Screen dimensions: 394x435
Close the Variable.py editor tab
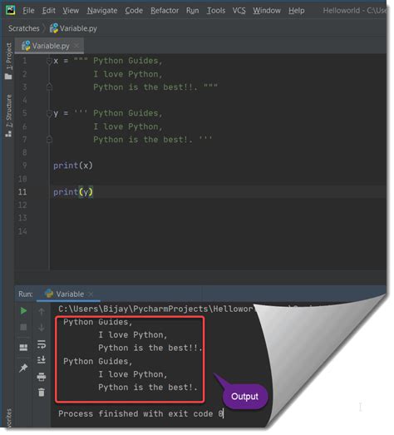pyautogui.click(x=76, y=46)
